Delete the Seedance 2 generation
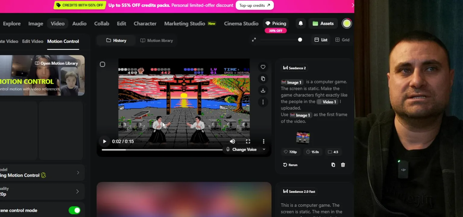 coord(343,165)
